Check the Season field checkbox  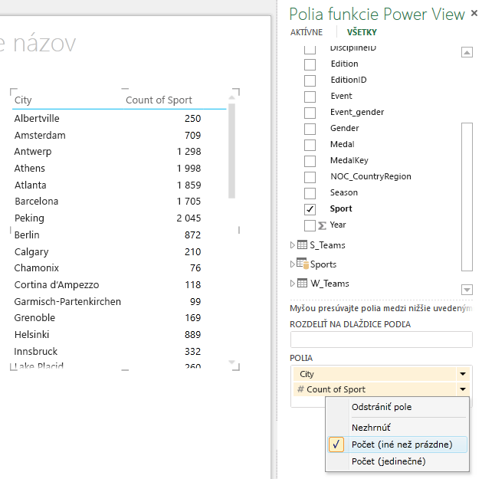[x=310, y=193]
